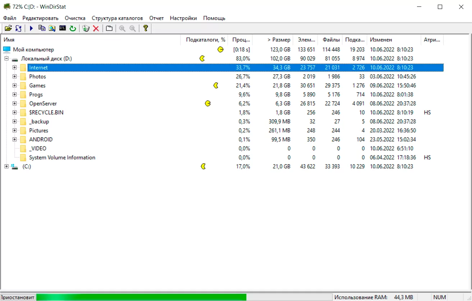Select the _VIDEO folder row

coord(222,149)
